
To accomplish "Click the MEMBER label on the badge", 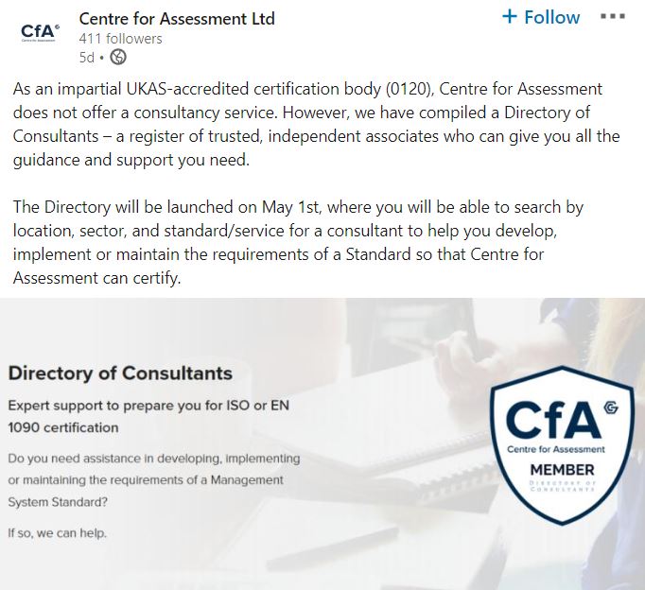I will coord(562,470).
